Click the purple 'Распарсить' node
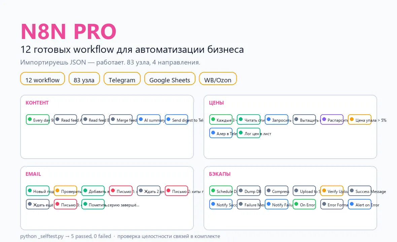Screen dimensions: 397x242 point(332,120)
